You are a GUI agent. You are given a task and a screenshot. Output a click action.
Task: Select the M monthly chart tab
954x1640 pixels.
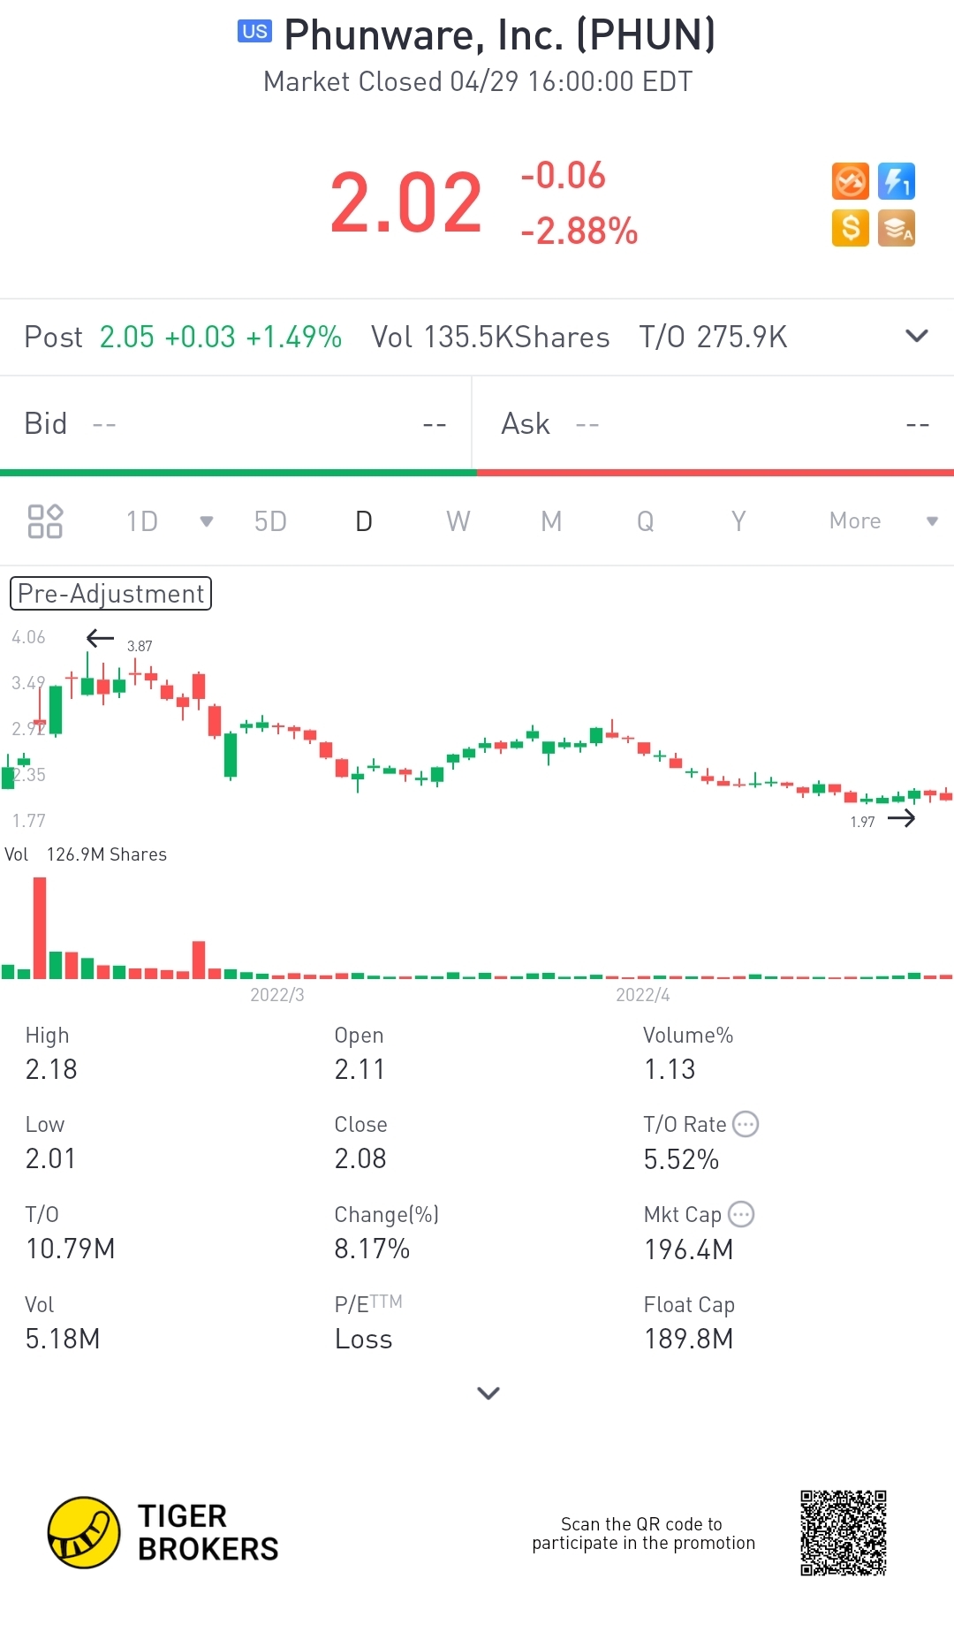tap(551, 521)
